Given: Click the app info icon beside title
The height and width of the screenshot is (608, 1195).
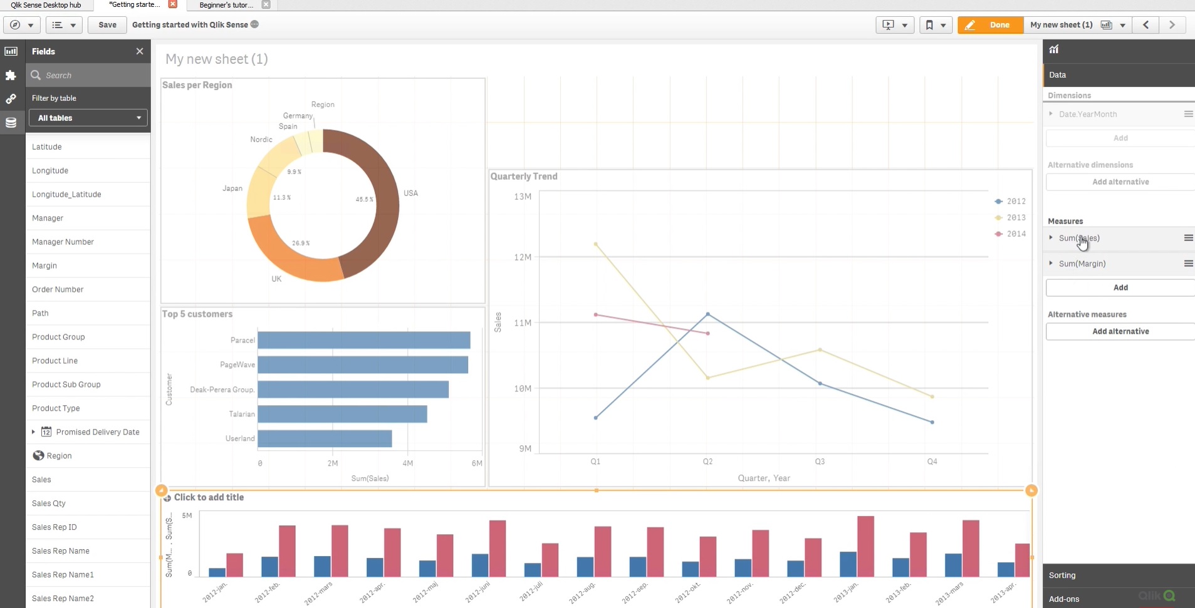Looking at the screenshot, I should coord(254,24).
